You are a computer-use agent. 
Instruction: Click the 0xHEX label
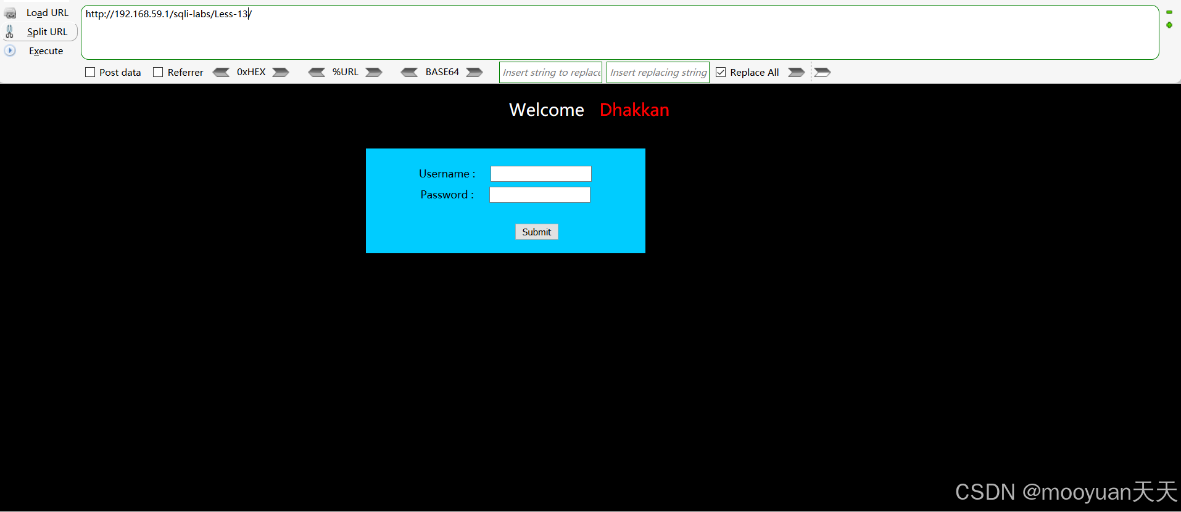tap(251, 72)
